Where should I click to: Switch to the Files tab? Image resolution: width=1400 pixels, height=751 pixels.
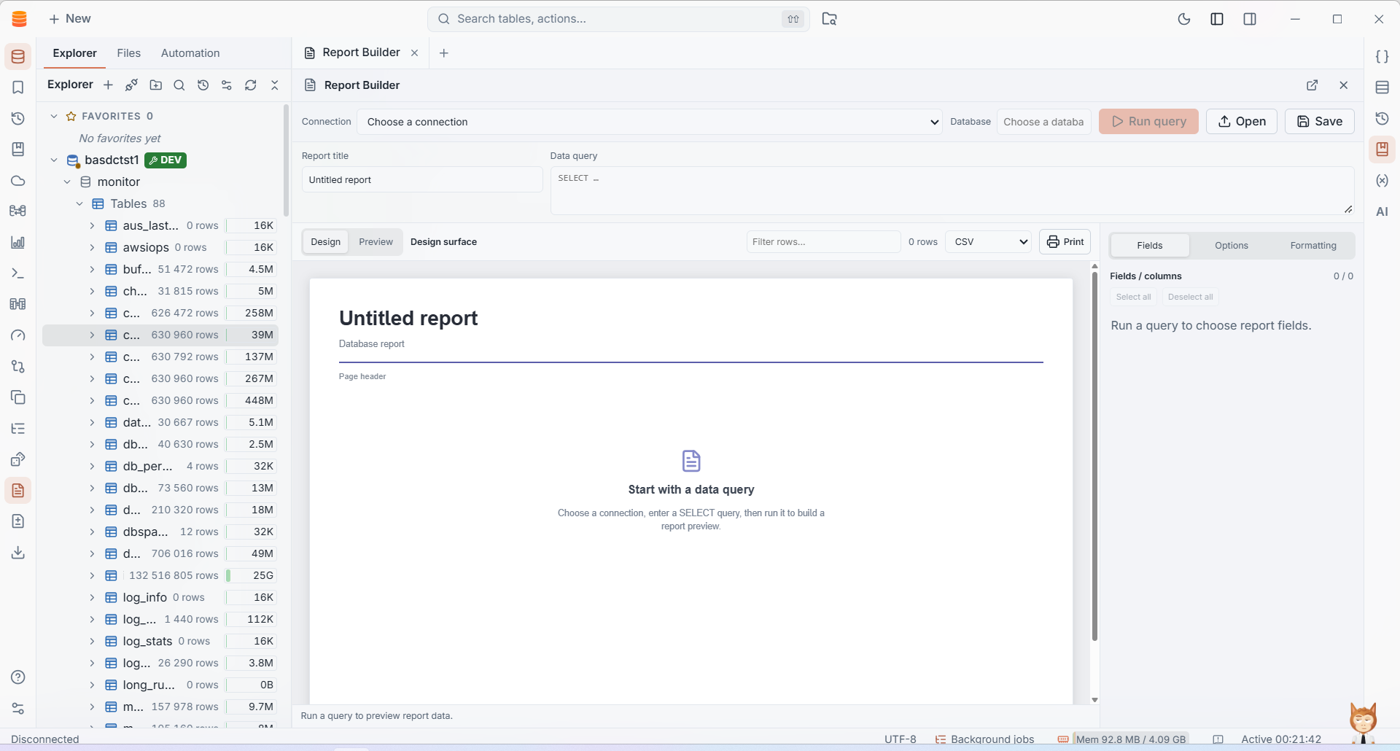click(128, 53)
